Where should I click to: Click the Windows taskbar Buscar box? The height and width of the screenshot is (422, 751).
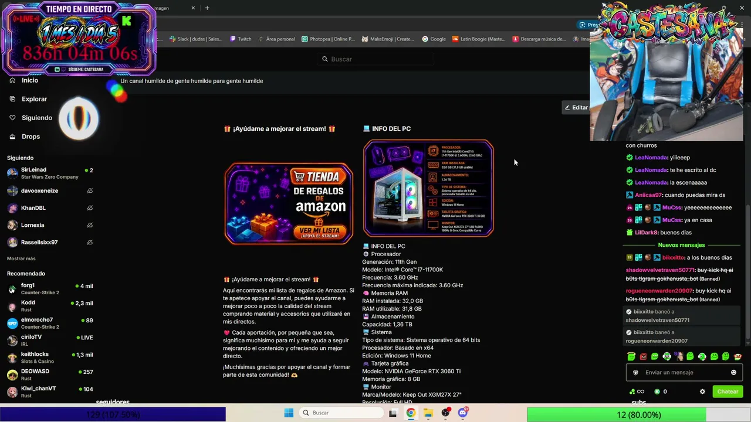[341, 413]
